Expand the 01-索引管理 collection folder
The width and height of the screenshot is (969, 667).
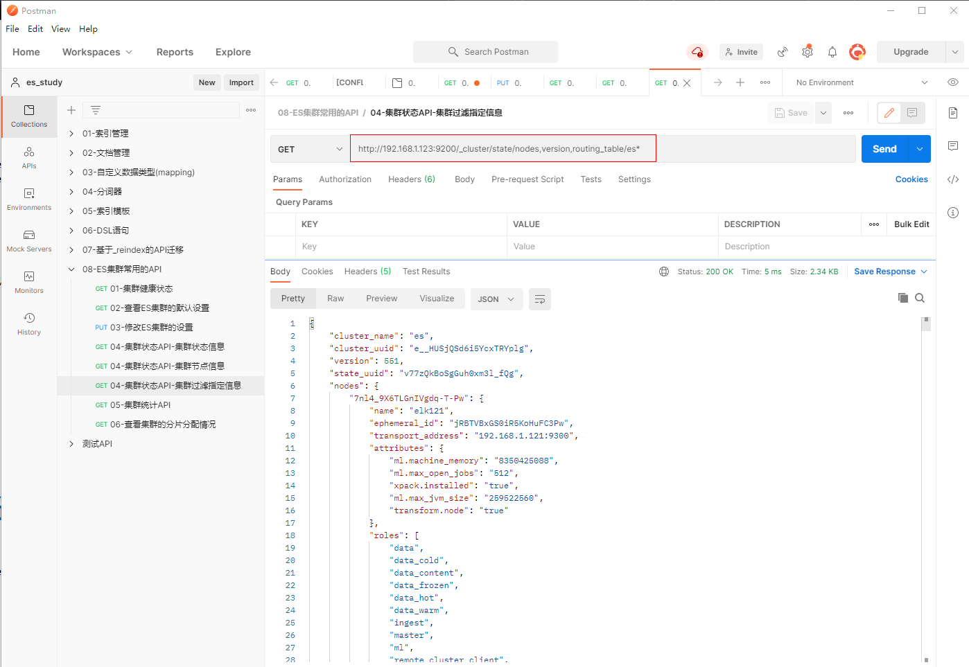71,134
